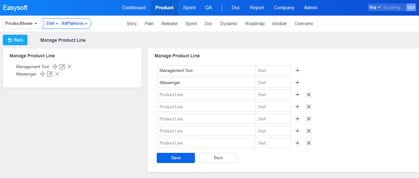The width and height of the screenshot is (419, 178).
Task: Remove the first empty Product Line row
Action: [309, 95]
